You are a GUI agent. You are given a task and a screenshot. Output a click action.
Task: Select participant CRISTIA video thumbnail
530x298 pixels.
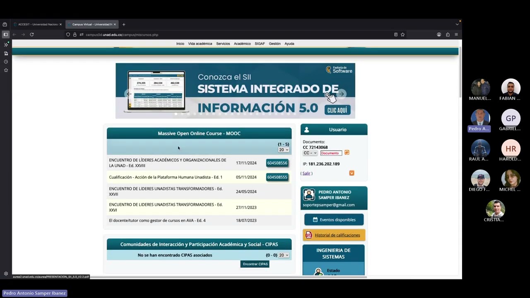tap(495, 210)
